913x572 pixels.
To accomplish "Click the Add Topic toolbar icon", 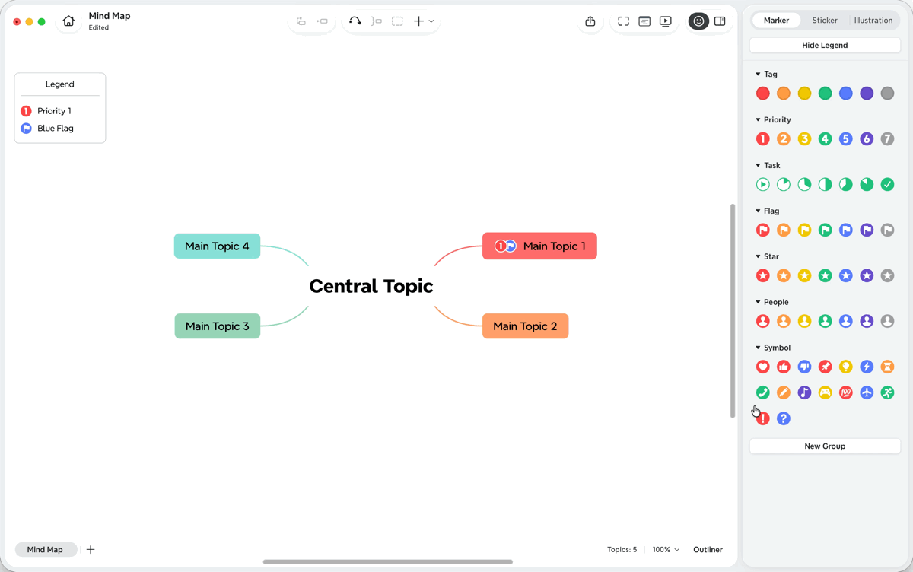I will (x=301, y=21).
